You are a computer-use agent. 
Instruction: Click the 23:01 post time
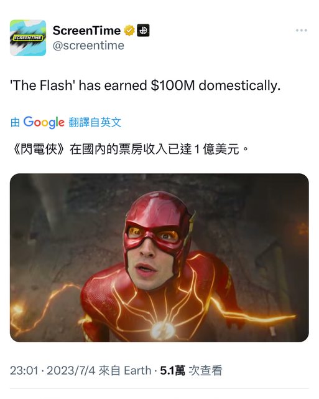[x=24, y=370]
